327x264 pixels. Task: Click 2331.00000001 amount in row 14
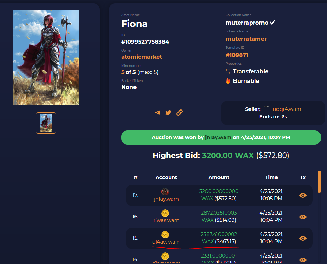pyautogui.click(x=219, y=256)
